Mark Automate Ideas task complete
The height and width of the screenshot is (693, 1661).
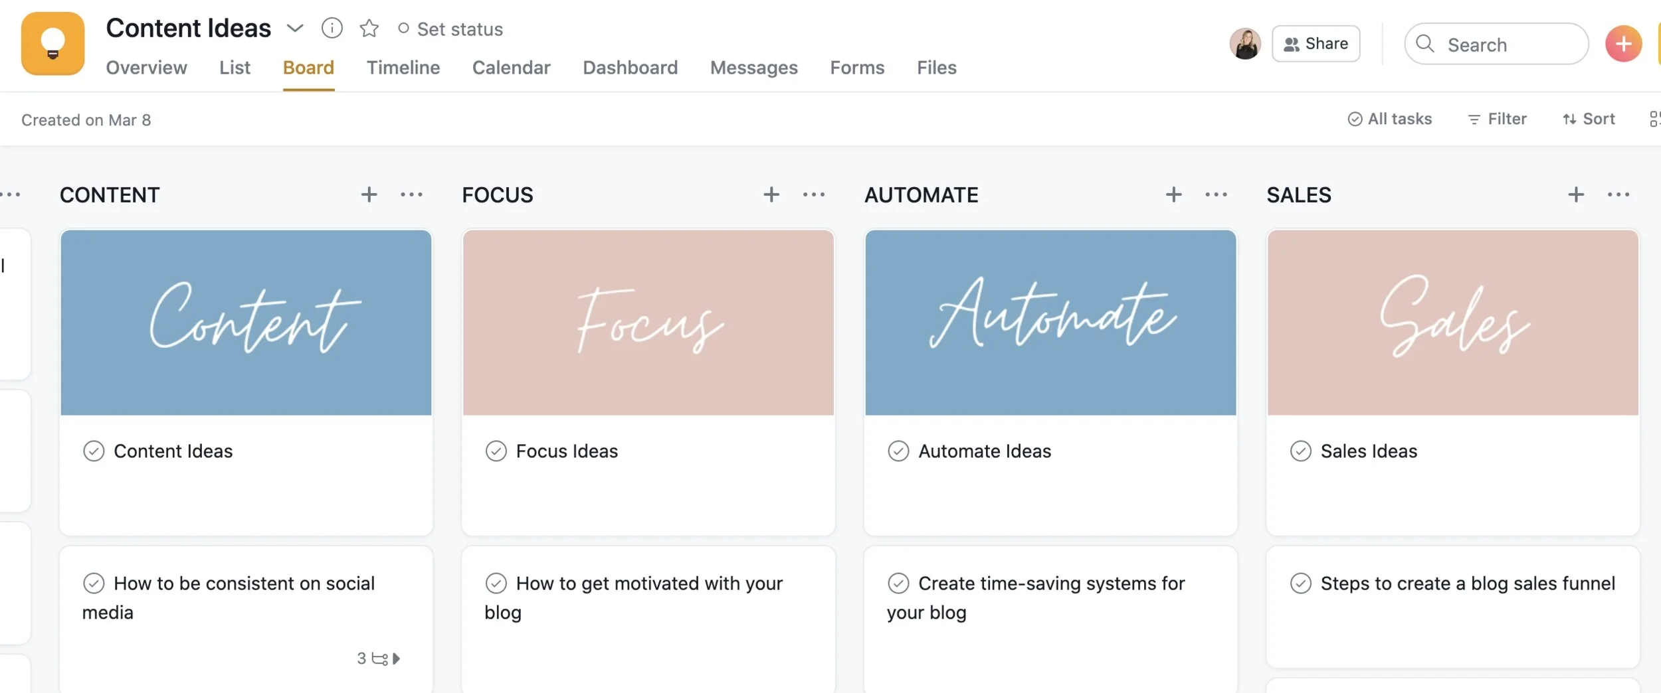click(898, 451)
